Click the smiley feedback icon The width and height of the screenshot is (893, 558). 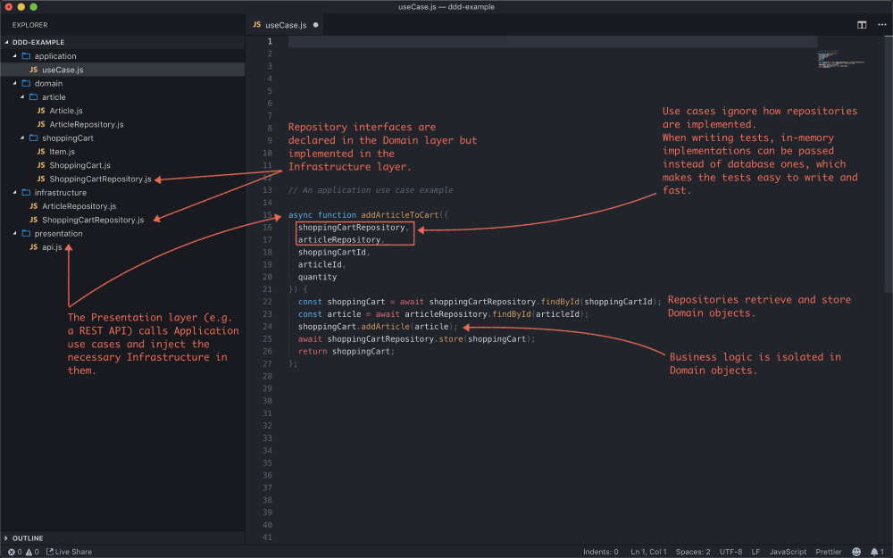tap(856, 552)
